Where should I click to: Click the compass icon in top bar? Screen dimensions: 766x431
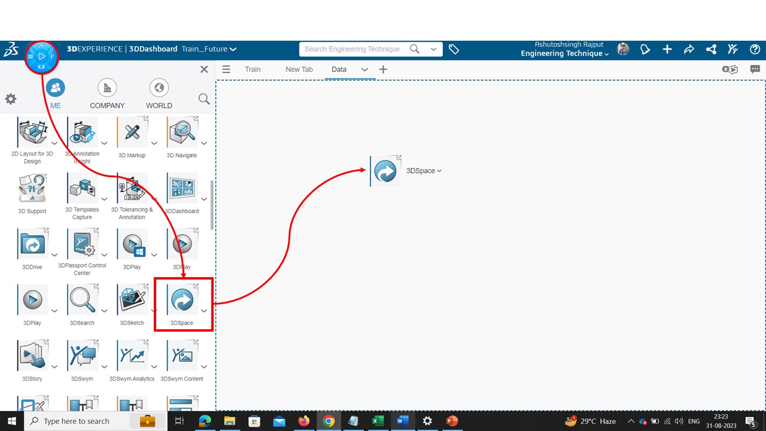(41, 57)
